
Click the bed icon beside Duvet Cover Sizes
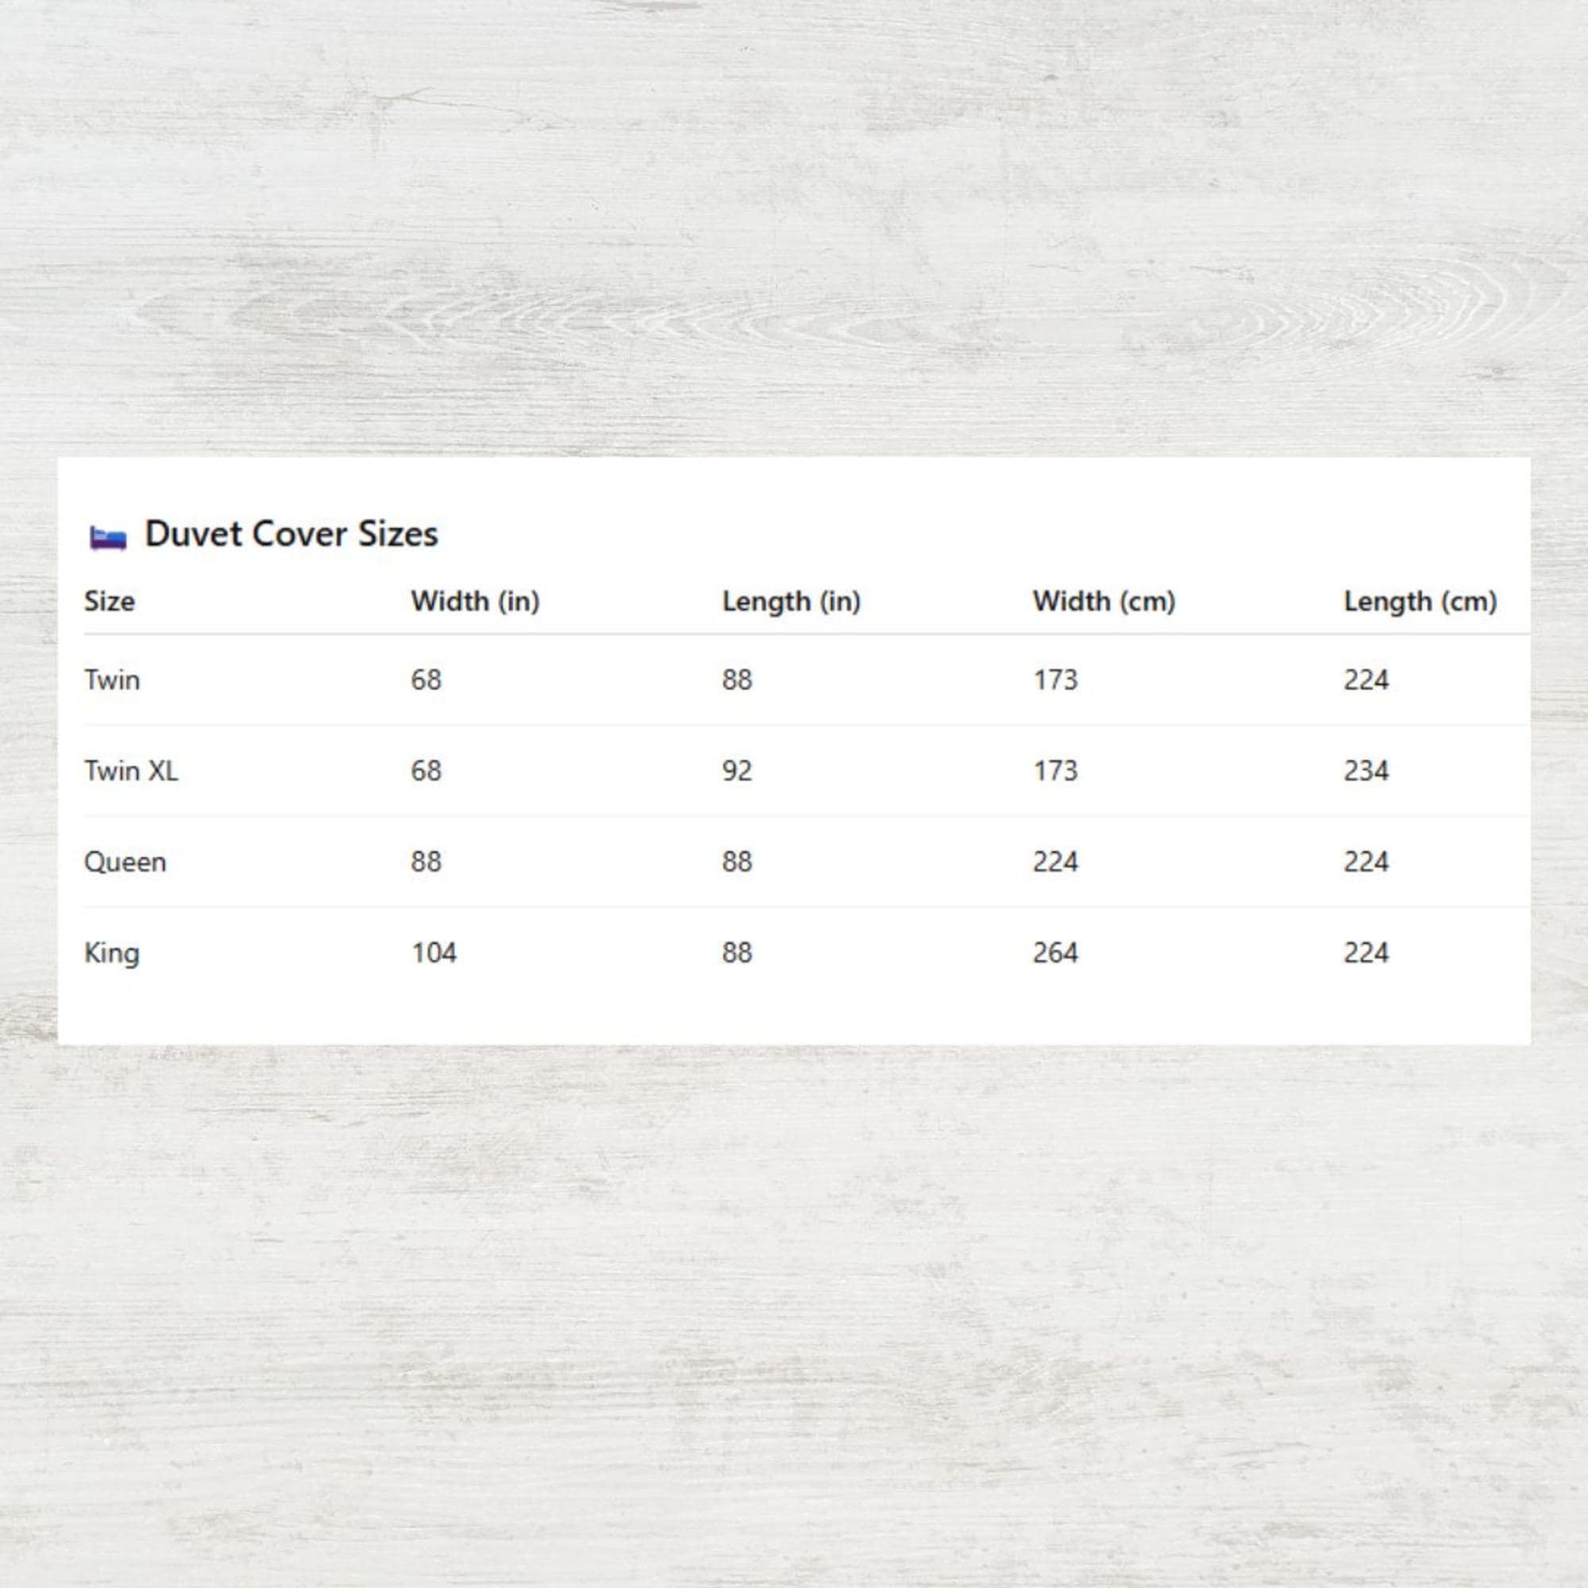[108, 538]
